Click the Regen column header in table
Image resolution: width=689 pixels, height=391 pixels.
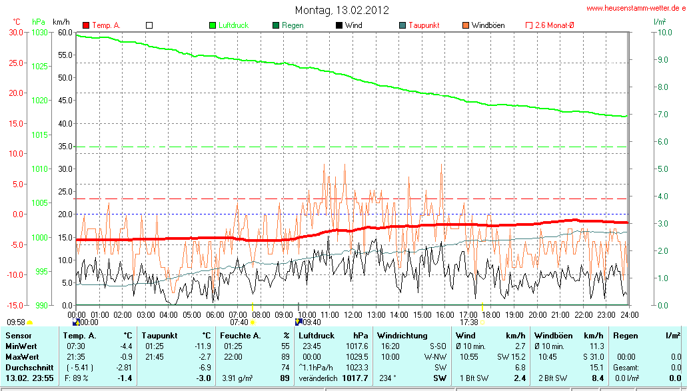(x=626, y=336)
